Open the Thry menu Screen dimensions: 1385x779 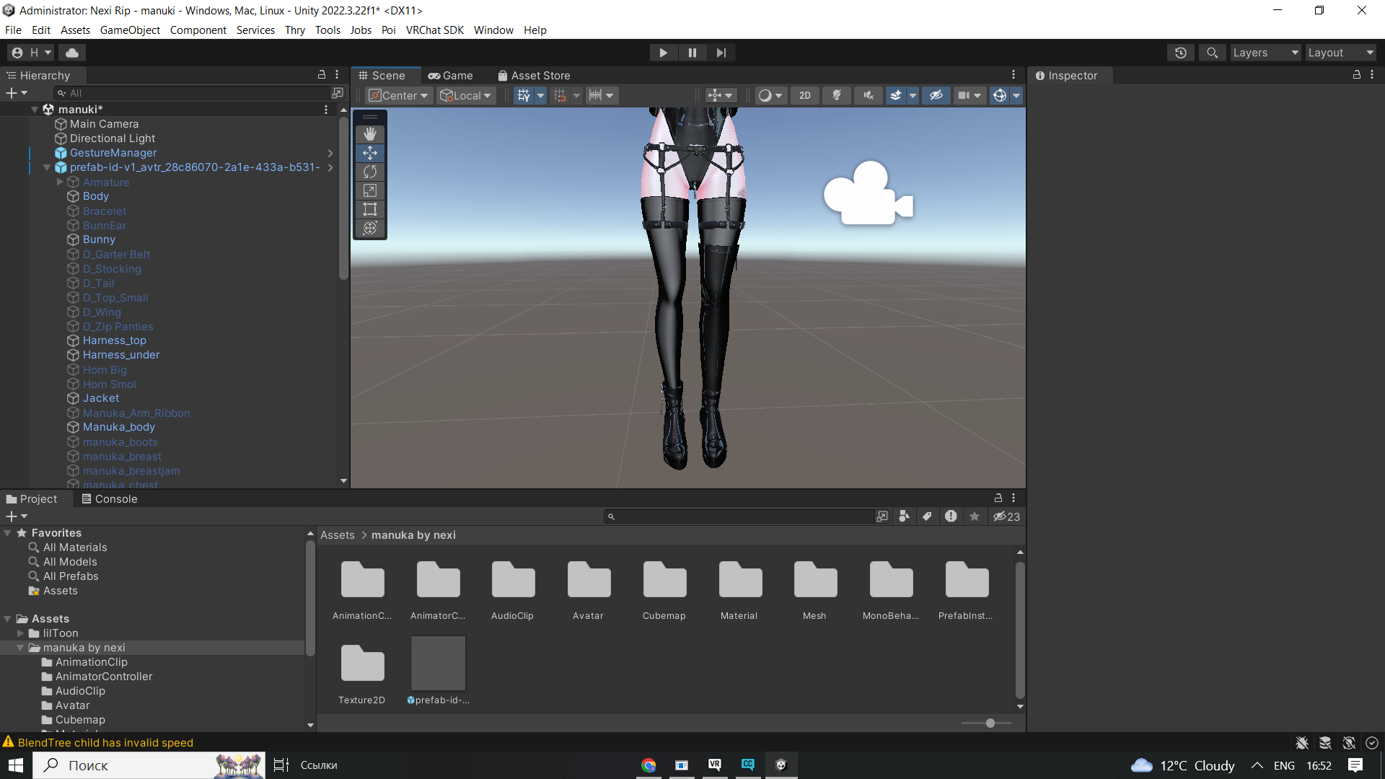(x=294, y=30)
